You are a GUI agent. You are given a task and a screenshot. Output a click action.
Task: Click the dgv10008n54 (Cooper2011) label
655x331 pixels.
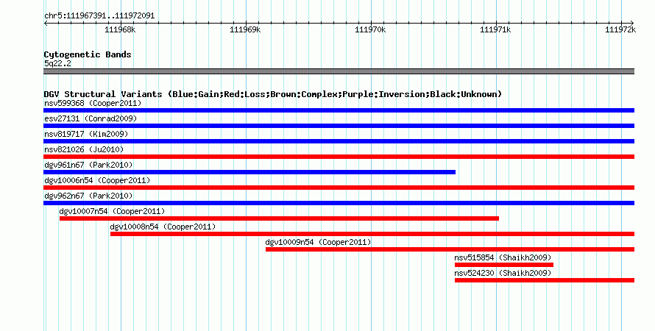[163, 227]
